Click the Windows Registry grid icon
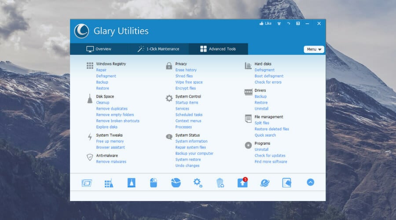The image size is (396, 220). 90,66
